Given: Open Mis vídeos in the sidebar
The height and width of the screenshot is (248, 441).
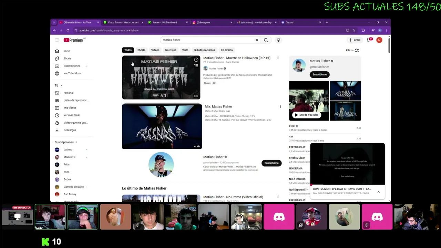Looking at the screenshot, I should [x=70, y=108].
